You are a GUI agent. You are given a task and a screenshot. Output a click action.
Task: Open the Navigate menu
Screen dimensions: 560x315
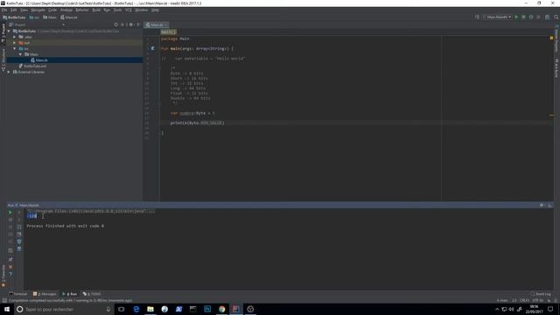coord(38,10)
